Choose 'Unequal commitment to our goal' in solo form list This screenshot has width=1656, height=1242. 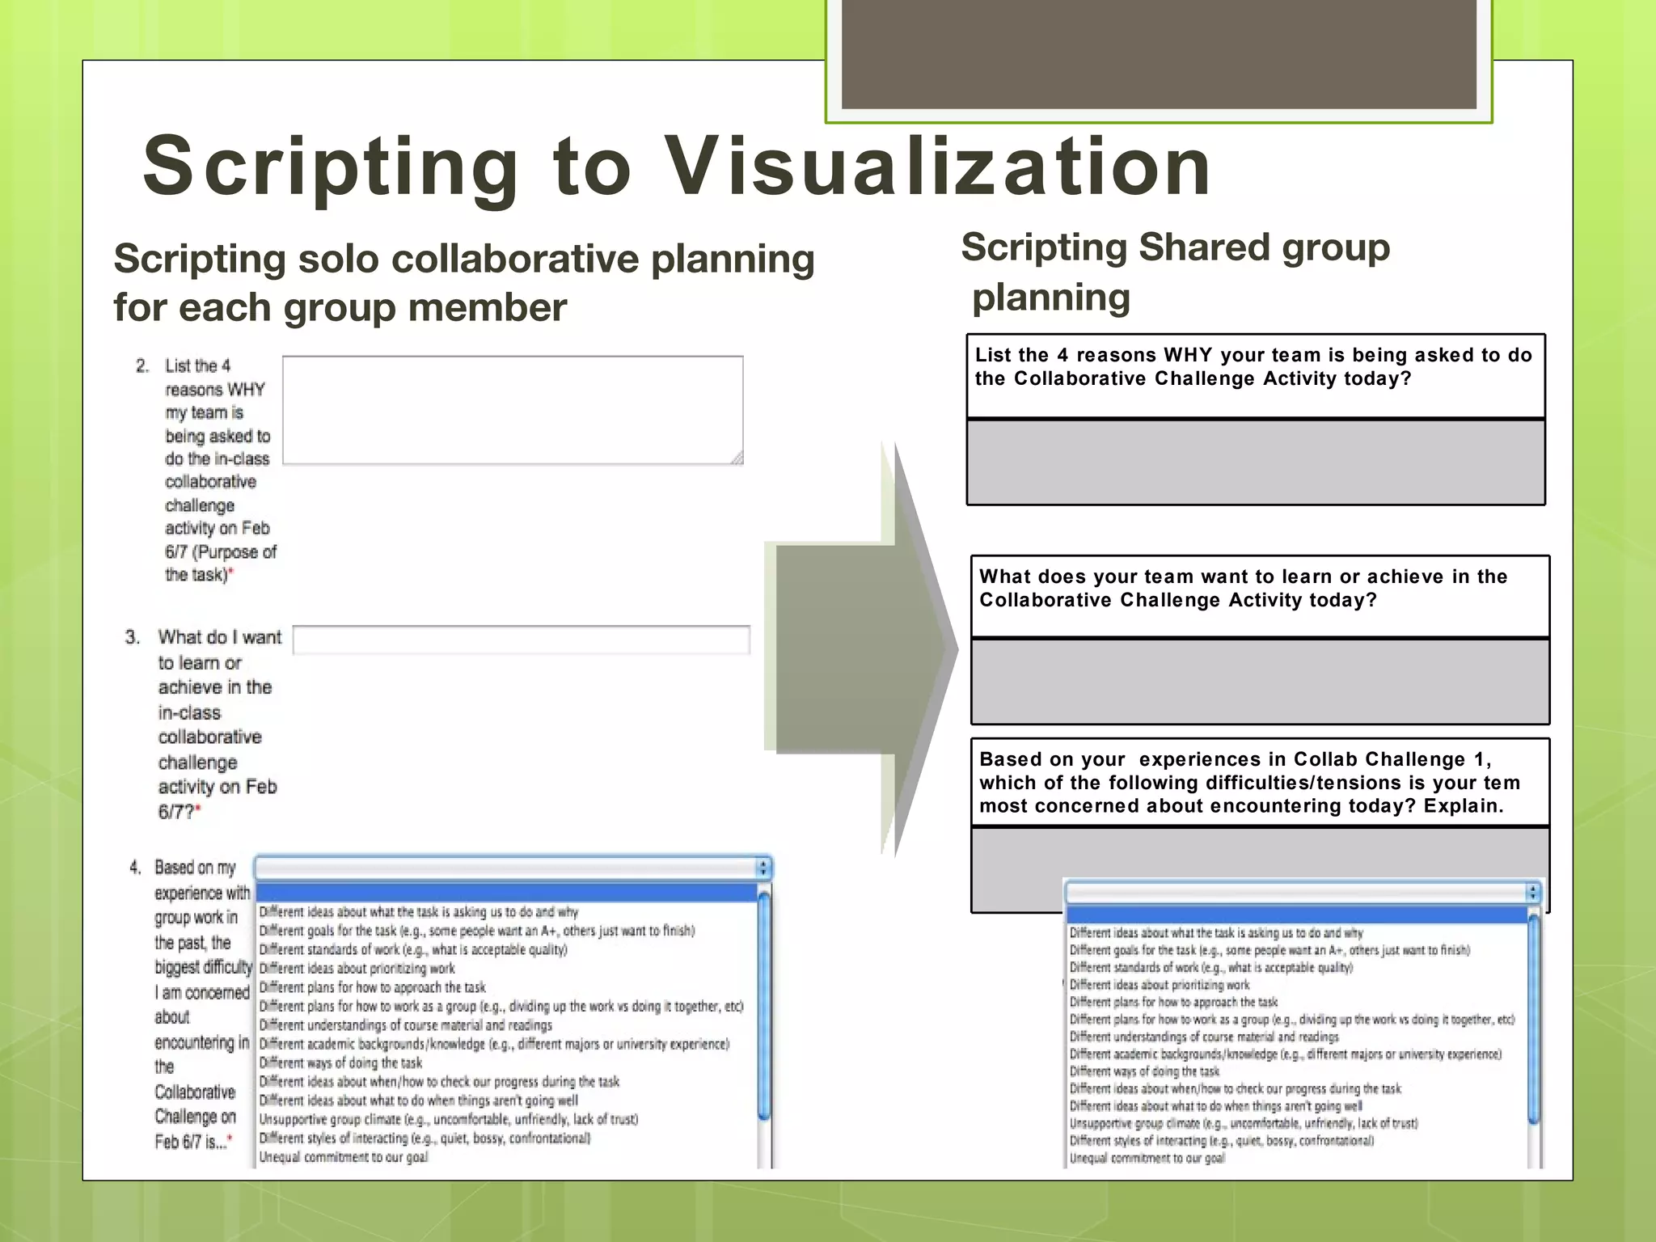(x=344, y=1157)
